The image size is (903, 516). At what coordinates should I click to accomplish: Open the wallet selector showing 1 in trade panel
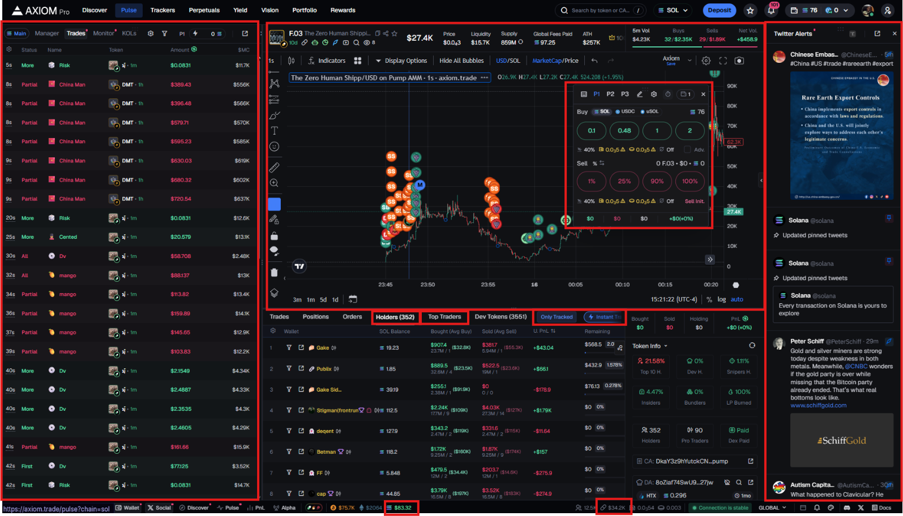point(686,94)
